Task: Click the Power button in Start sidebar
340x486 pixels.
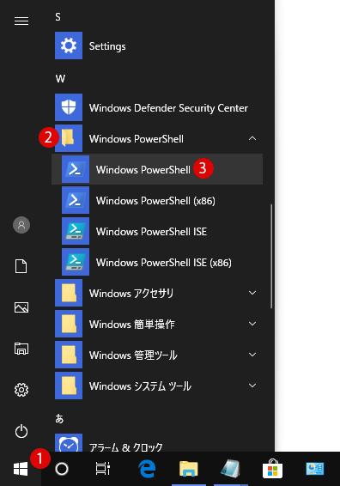Action: tap(21, 431)
